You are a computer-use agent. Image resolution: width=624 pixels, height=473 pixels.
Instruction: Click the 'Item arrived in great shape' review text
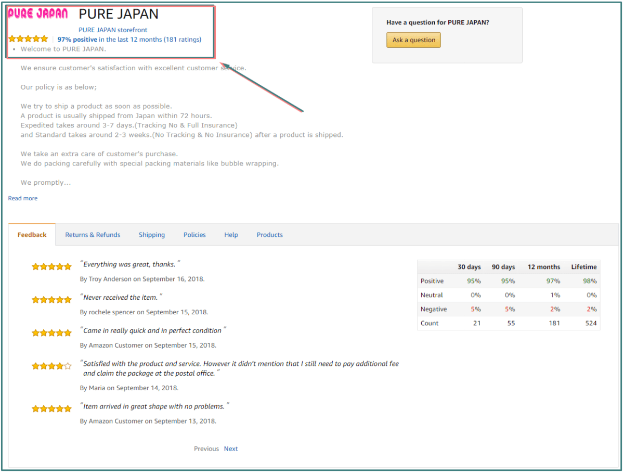pos(154,406)
